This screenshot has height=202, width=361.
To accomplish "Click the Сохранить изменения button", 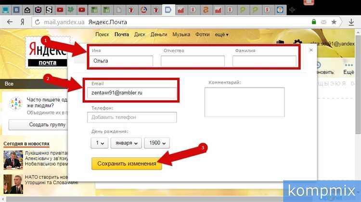I will pos(127,164).
